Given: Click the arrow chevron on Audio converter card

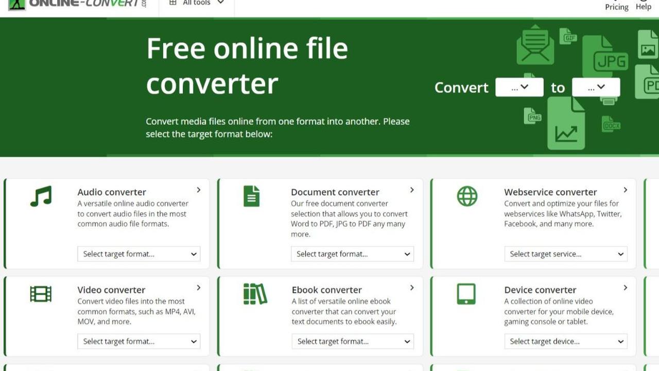Looking at the screenshot, I should point(198,190).
